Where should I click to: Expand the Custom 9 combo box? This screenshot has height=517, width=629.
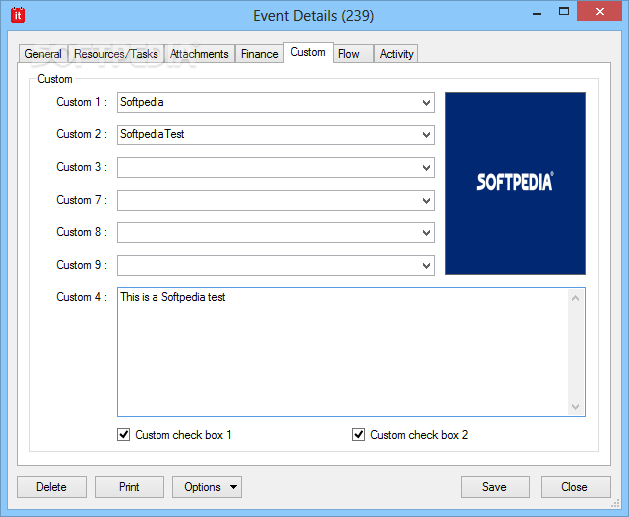426,266
